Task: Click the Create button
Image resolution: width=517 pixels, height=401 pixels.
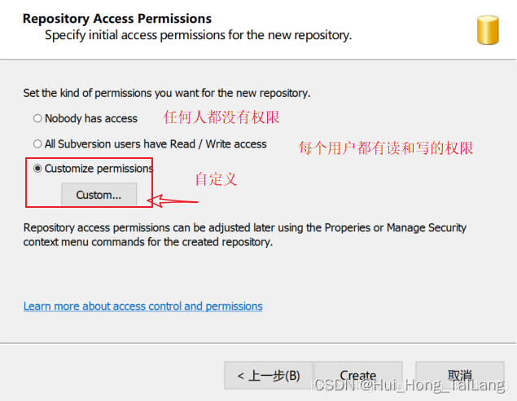Action: [358, 376]
